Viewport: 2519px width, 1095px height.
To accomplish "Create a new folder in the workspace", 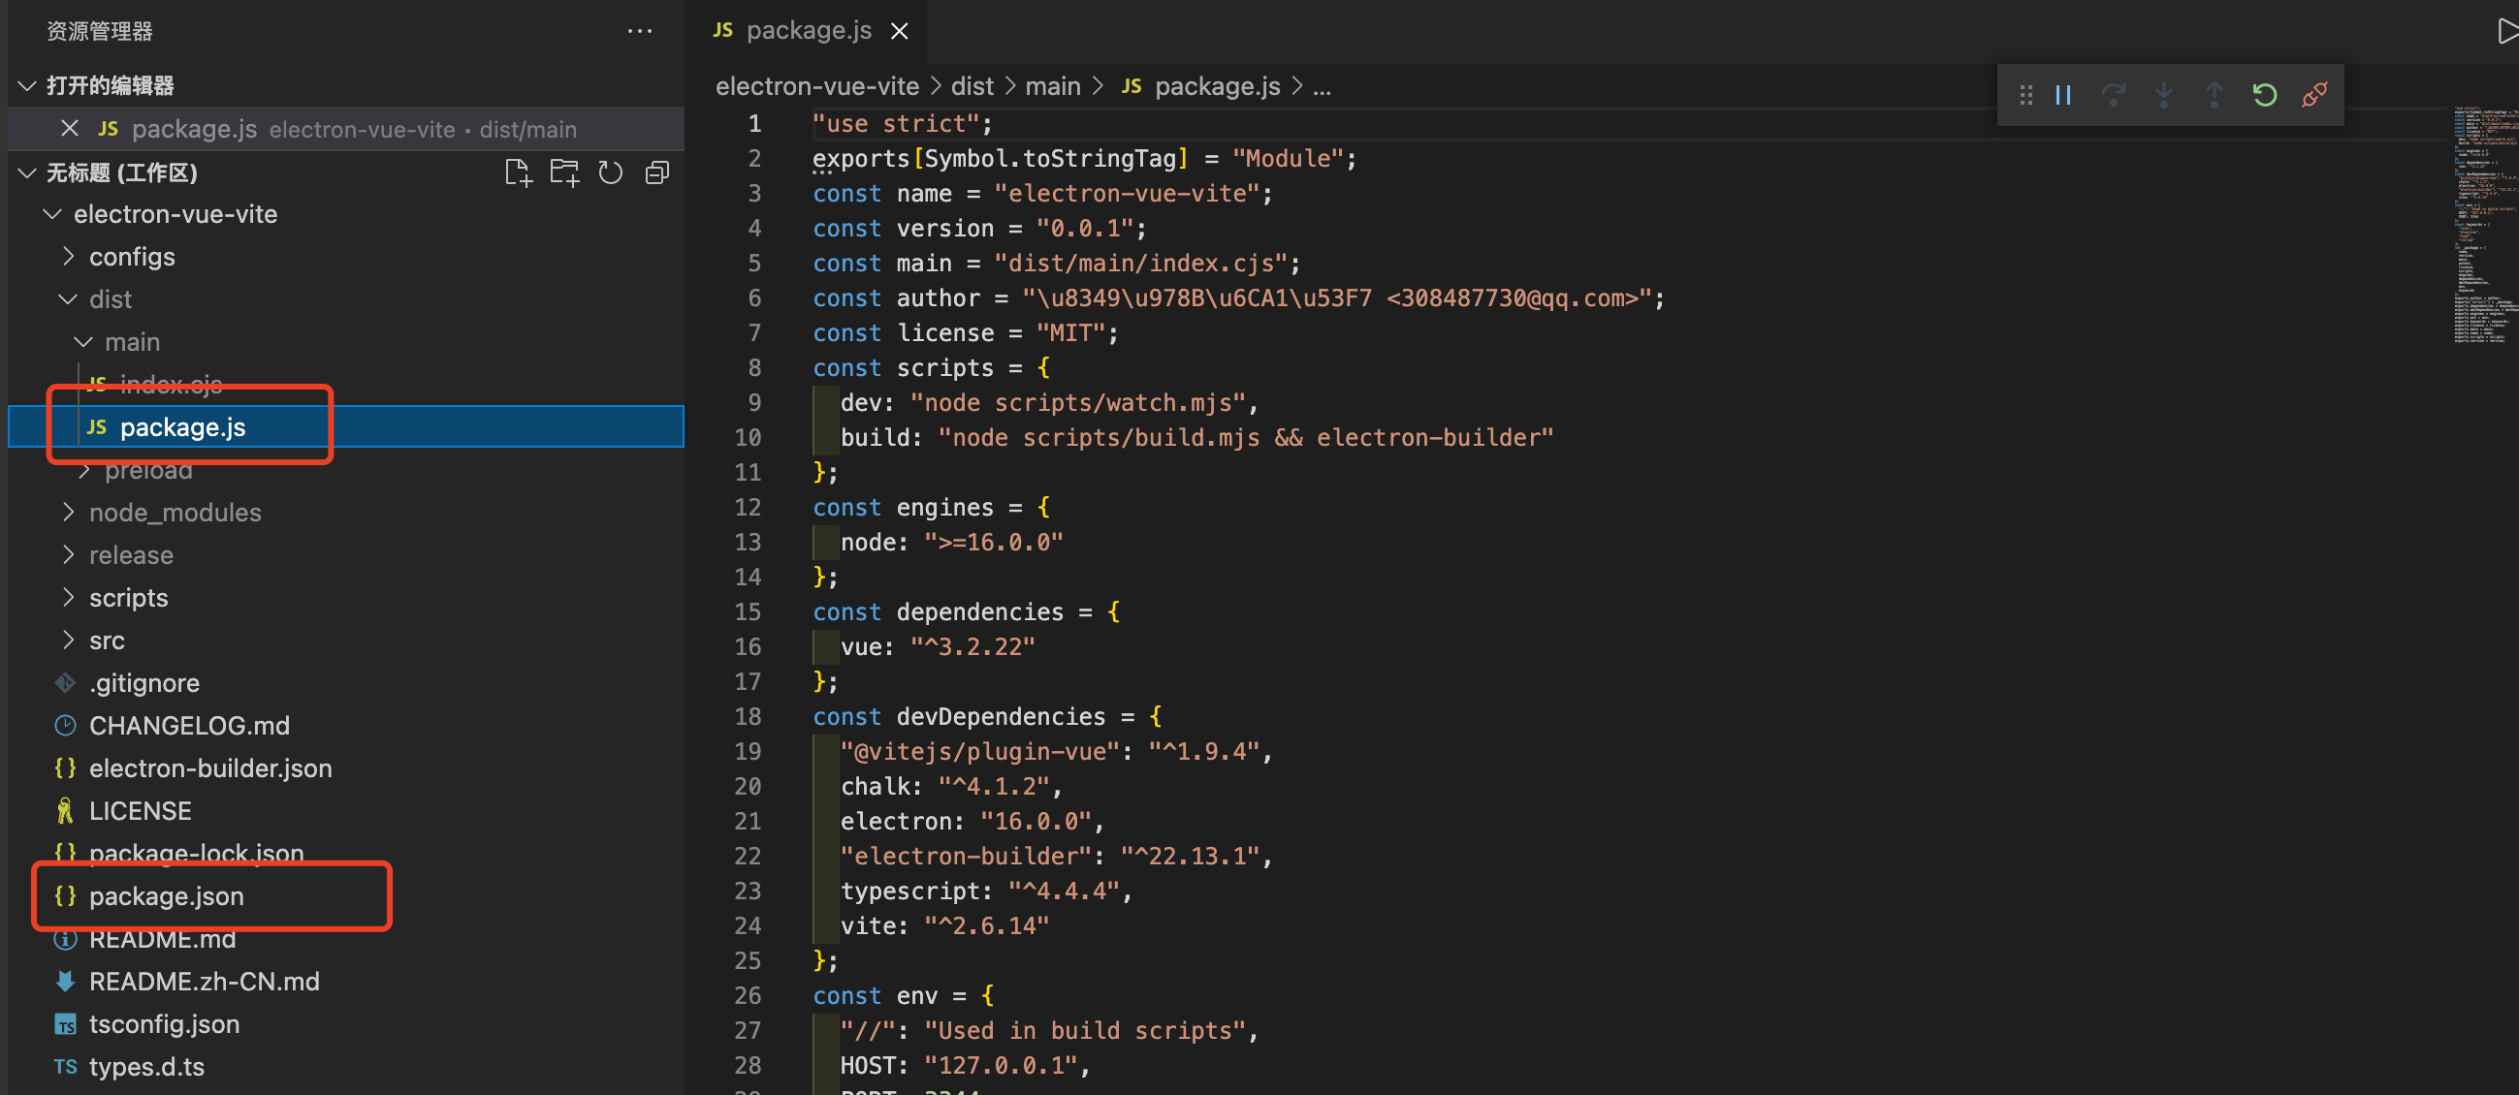I will 564,172.
